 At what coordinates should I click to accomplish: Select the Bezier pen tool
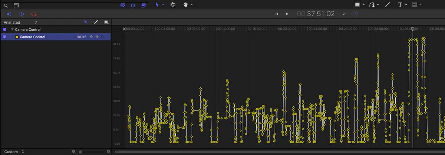[x=372, y=4]
